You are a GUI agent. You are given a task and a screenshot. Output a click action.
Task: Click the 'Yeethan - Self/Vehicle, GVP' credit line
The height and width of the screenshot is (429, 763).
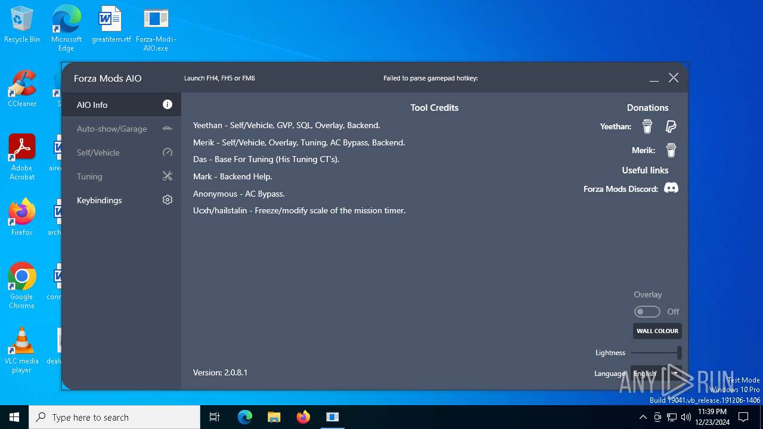287,125
